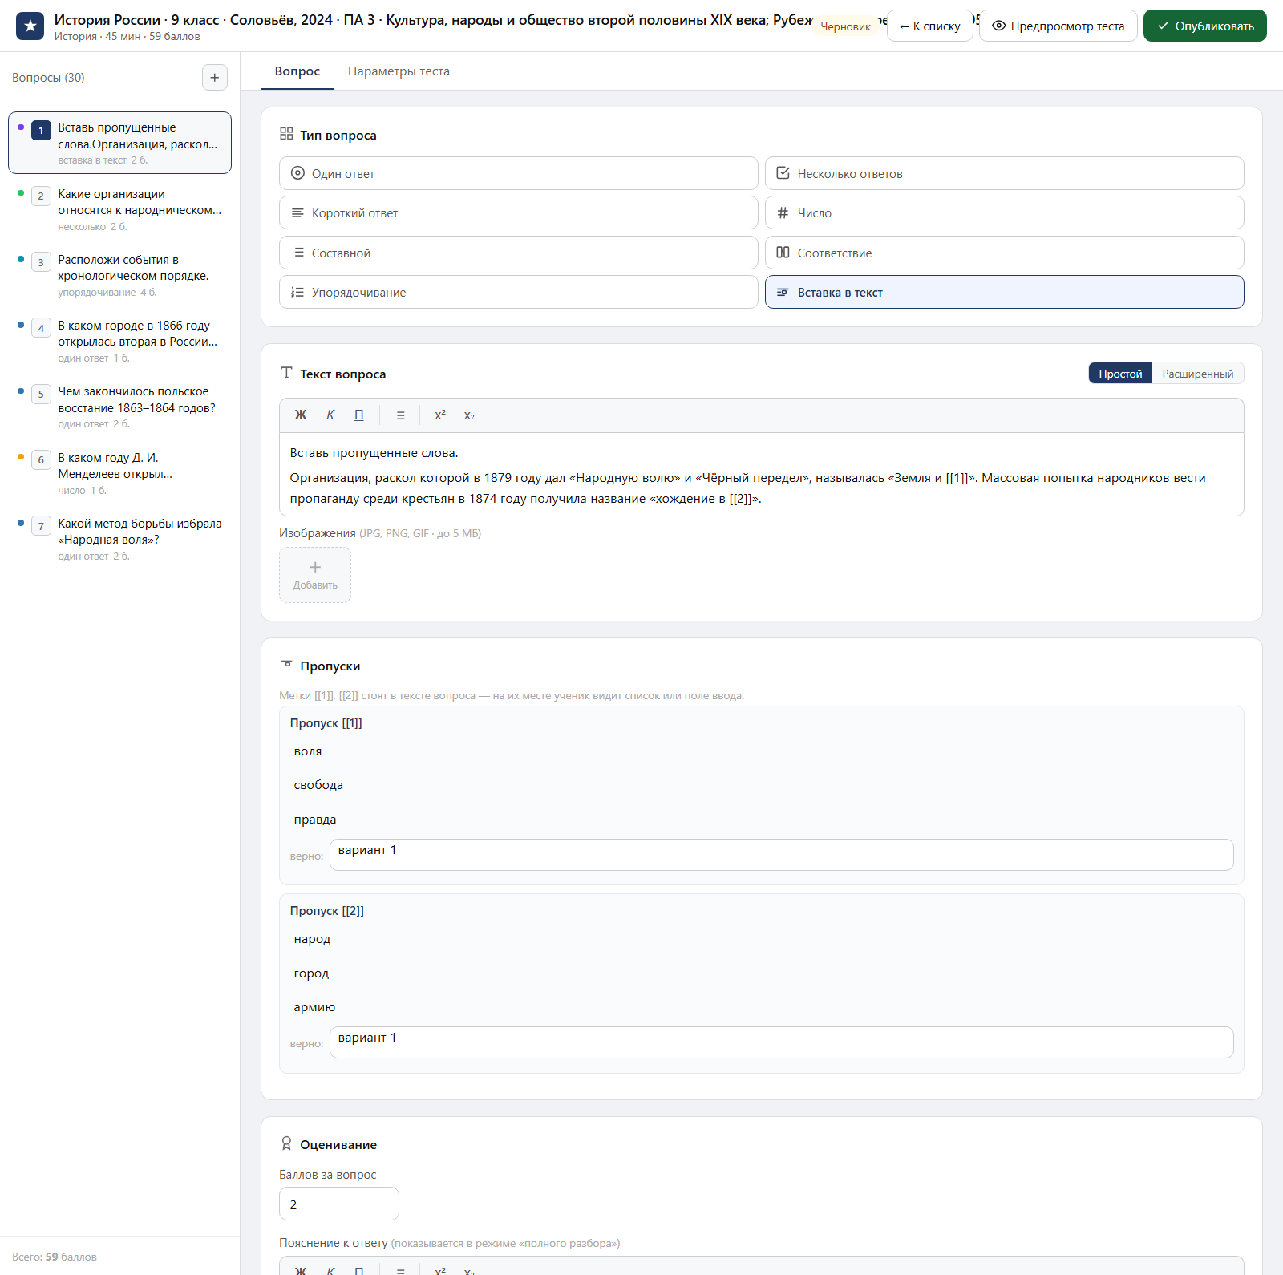Switch editor to 'Расширенный' mode

(x=1197, y=374)
